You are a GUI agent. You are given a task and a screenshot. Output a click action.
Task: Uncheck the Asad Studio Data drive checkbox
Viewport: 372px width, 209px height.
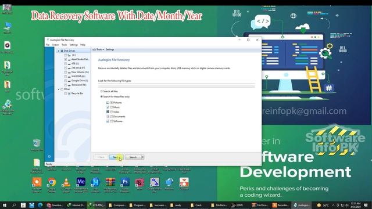coord(66,59)
